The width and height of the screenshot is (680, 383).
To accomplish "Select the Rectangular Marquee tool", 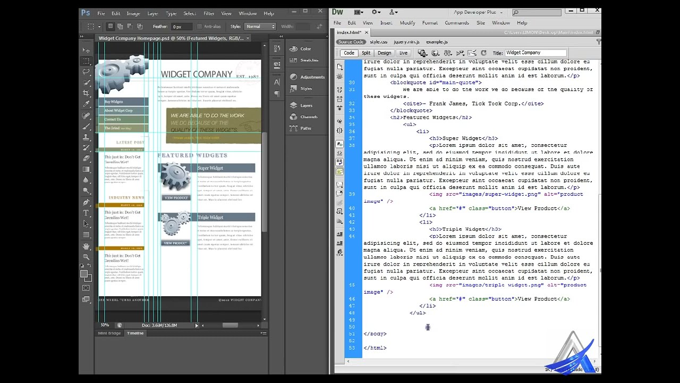I will (x=86, y=61).
